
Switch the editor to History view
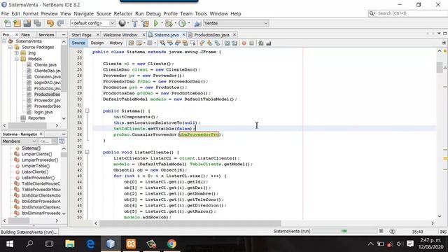pos(116,43)
